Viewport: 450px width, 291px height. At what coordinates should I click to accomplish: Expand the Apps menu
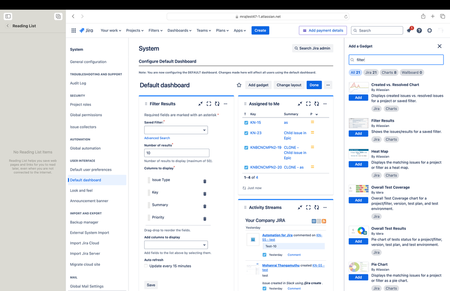coord(240,31)
